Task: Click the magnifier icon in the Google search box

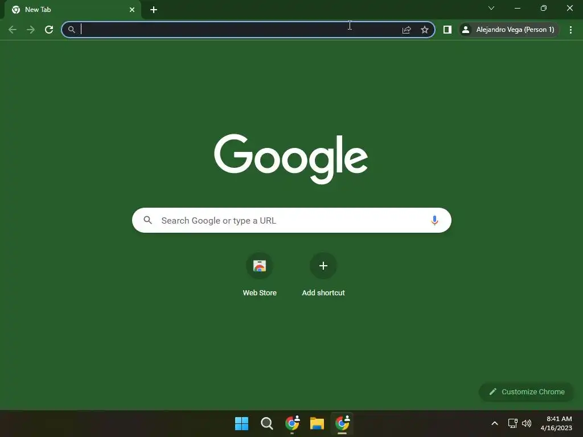Action: point(147,220)
